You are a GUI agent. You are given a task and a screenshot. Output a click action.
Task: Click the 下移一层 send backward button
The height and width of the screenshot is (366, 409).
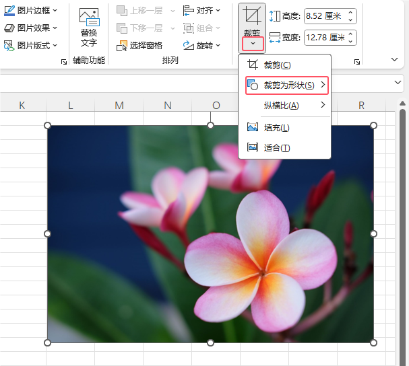point(139,28)
